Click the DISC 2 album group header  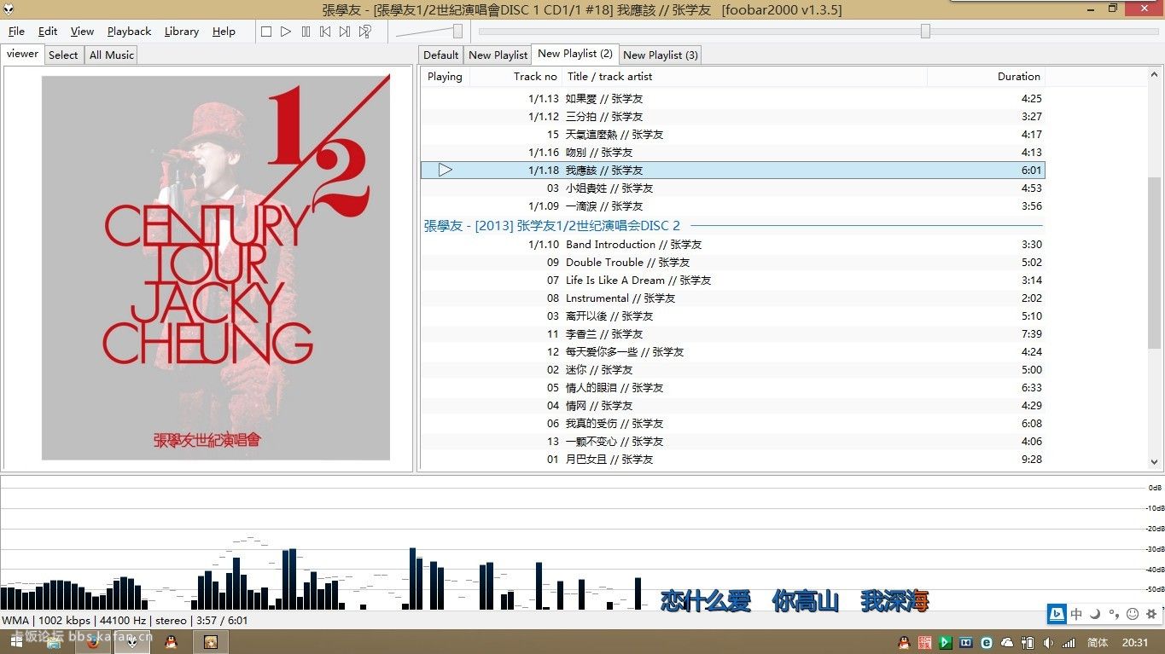click(732, 226)
